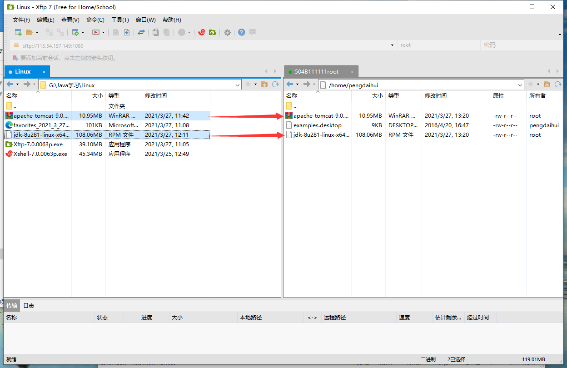The image size is (567, 368).
Task: Open the 文件(F) menu
Action: 21,20
